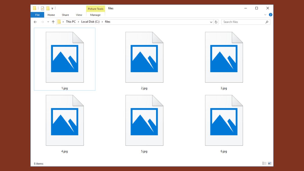Navigate to This PC via the breadcrumb
304x171 pixels.
click(70, 22)
